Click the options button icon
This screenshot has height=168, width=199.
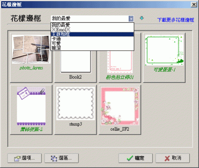[x=17, y=158]
